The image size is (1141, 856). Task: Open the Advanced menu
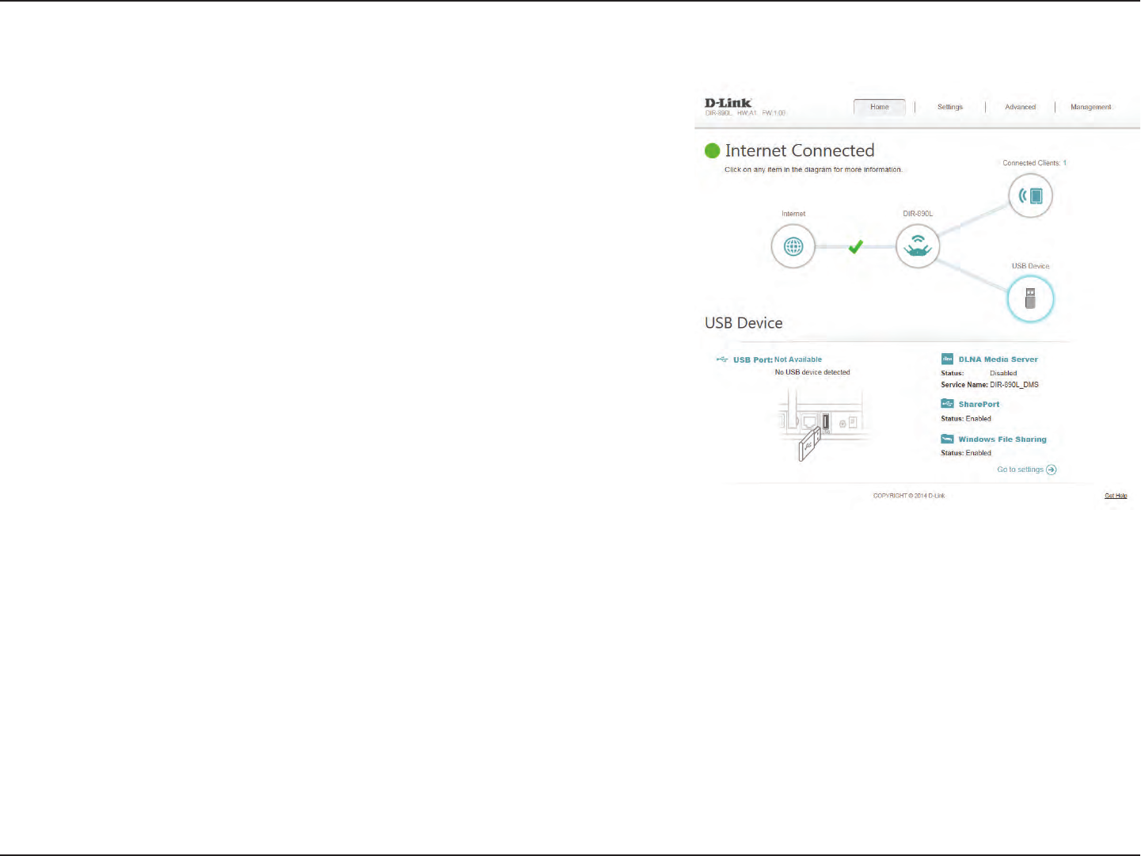click(1020, 107)
